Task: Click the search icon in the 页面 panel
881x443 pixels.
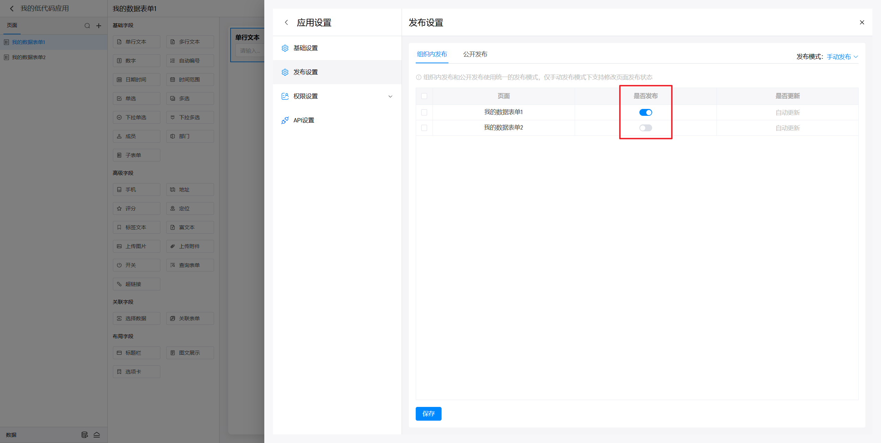Action: [87, 26]
